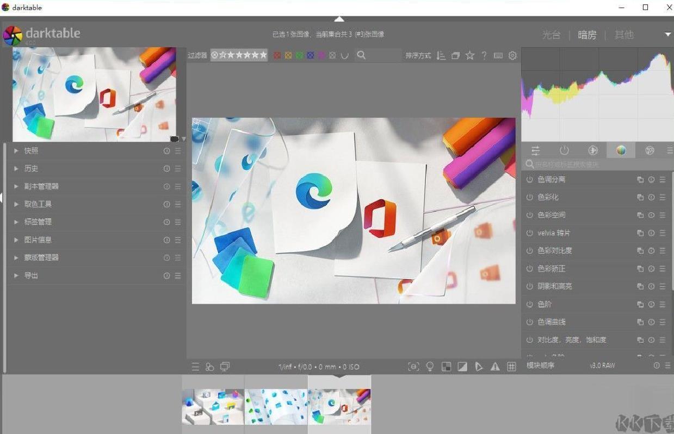Show quick access panel module group tab
This screenshot has height=434, width=674.
[536, 150]
